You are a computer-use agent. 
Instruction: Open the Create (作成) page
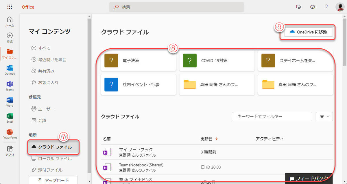point(10,38)
